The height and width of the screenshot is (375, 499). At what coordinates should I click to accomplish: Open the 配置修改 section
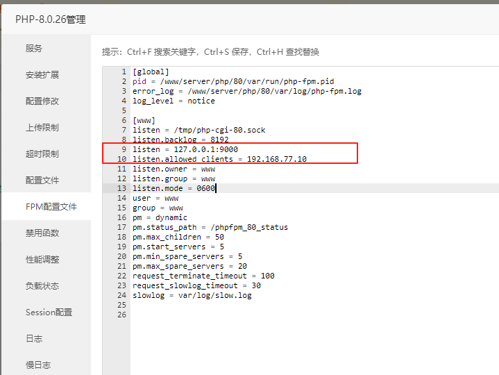tap(42, 101)
